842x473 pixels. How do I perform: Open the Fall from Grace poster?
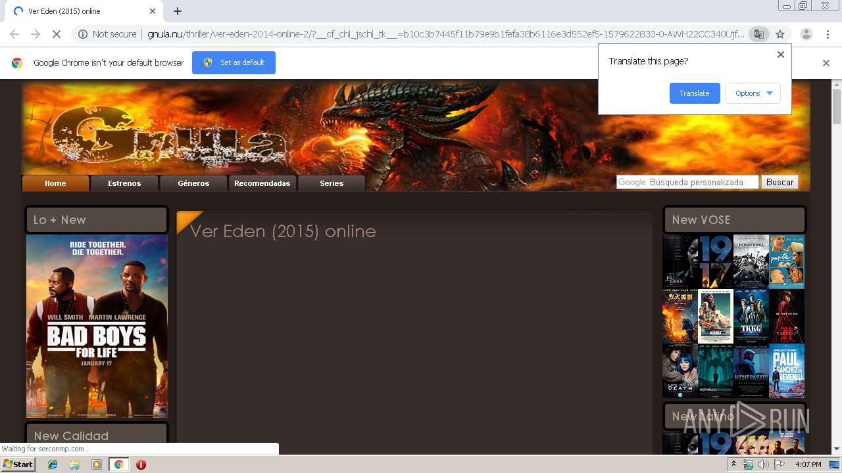[680, 261]
